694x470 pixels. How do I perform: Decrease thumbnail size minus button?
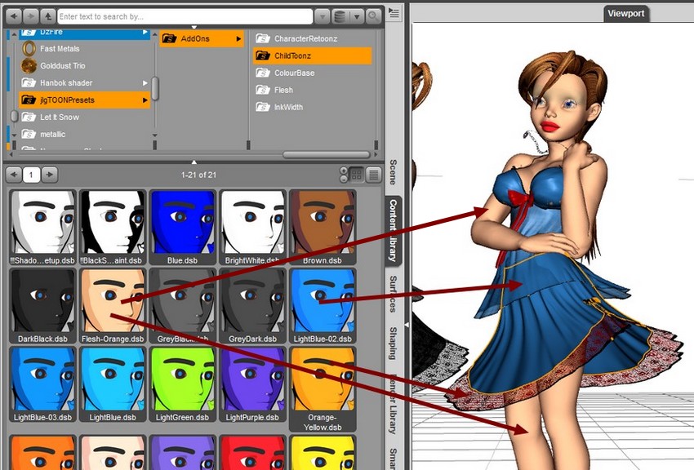click(344, 179)
